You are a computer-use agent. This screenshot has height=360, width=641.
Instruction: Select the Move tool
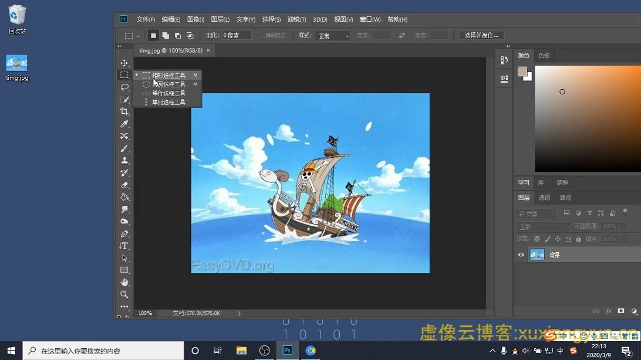(x=124, y=62)
